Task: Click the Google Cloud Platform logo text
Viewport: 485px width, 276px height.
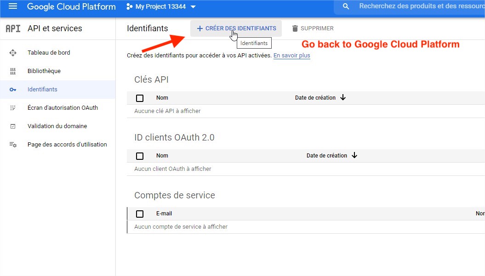Action: (71, 6)
